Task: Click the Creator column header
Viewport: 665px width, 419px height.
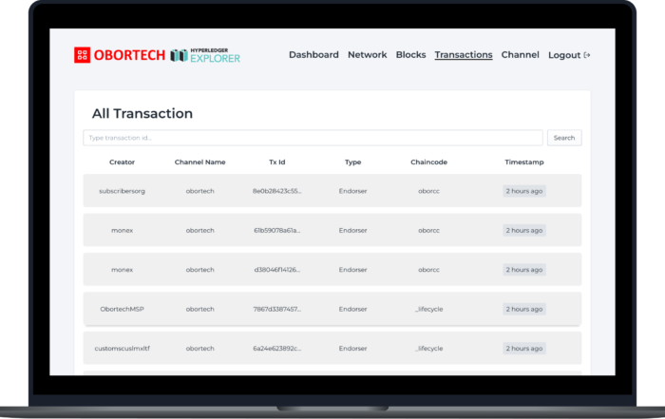Action: [x=123, y=162]
